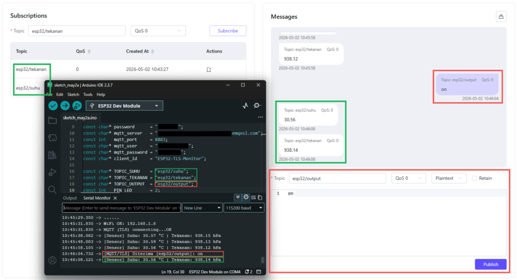
Task: Switch to the Output tab
Action: [x=70, y=198]
